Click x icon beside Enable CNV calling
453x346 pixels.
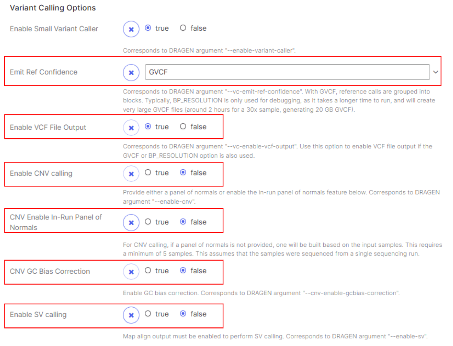tap(131, 173)
